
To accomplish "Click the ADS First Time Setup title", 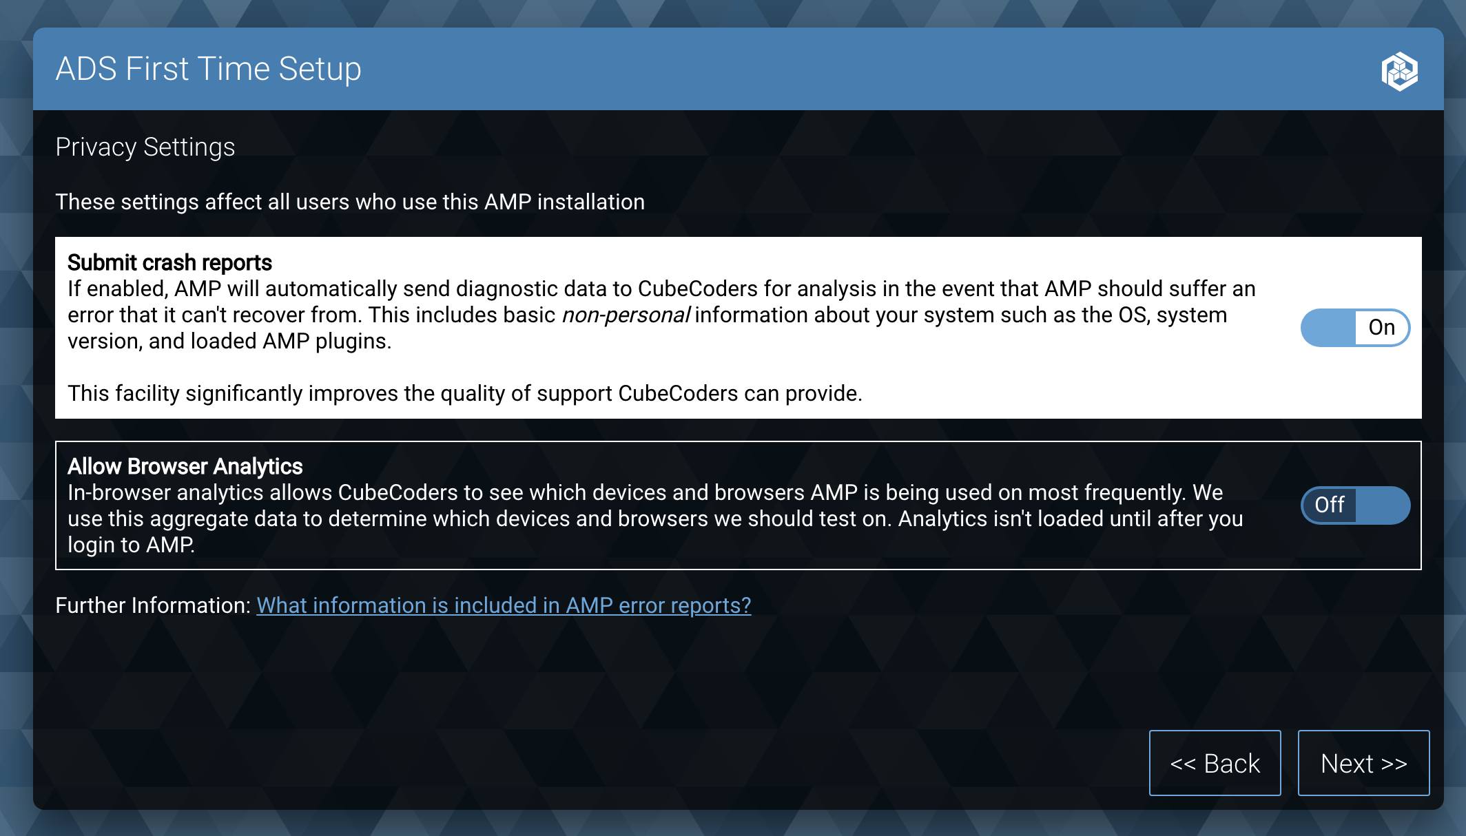I will click(208, 68).
